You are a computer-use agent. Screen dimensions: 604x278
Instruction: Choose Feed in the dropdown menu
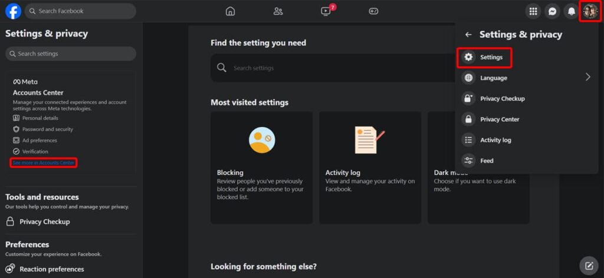click(x=486, y=161)
